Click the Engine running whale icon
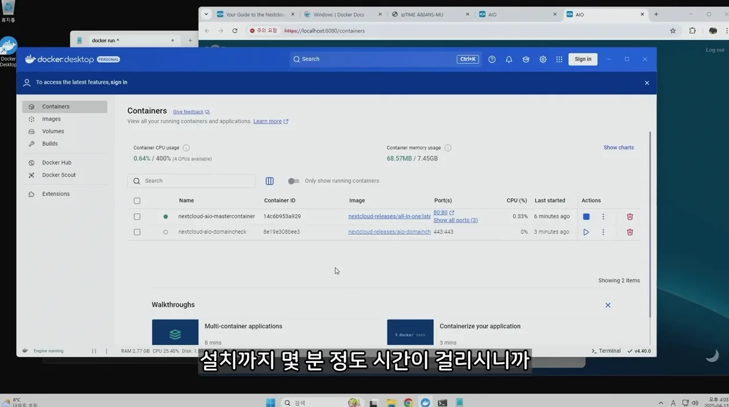This screenshot has height=407, width=729. (25, 351)
